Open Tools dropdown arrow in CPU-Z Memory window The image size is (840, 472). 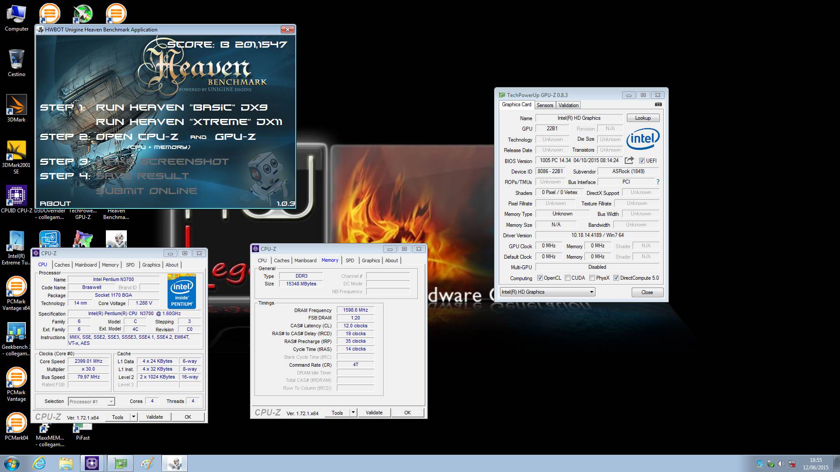click(353, 413)
